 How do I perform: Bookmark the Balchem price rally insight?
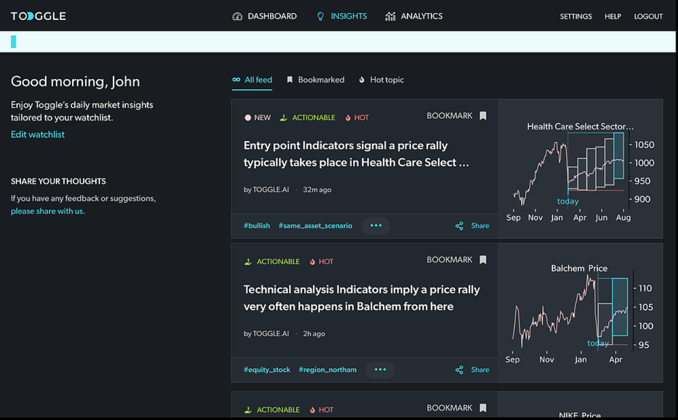483,260
